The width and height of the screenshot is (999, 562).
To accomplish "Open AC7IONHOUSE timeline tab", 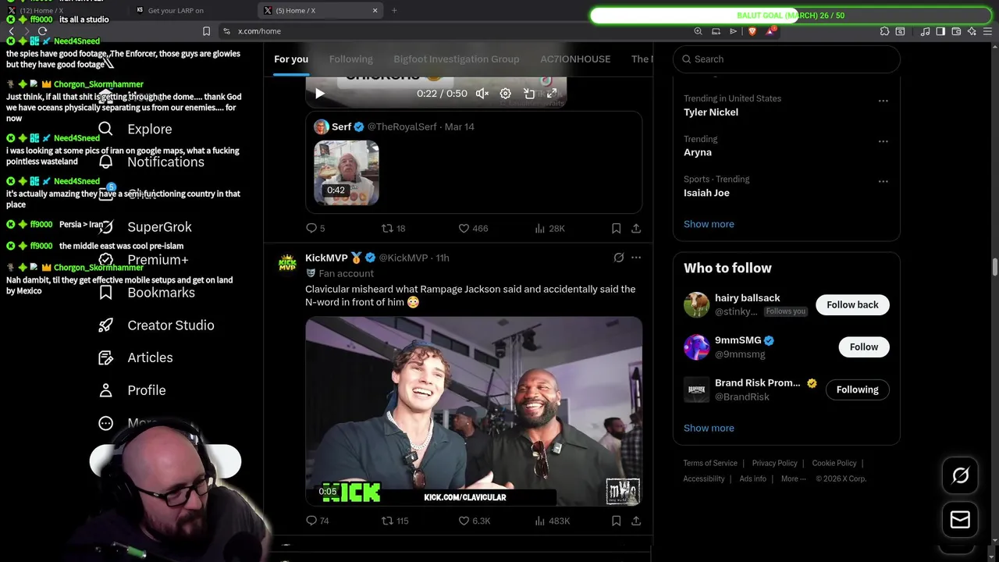I will point(575,59).
